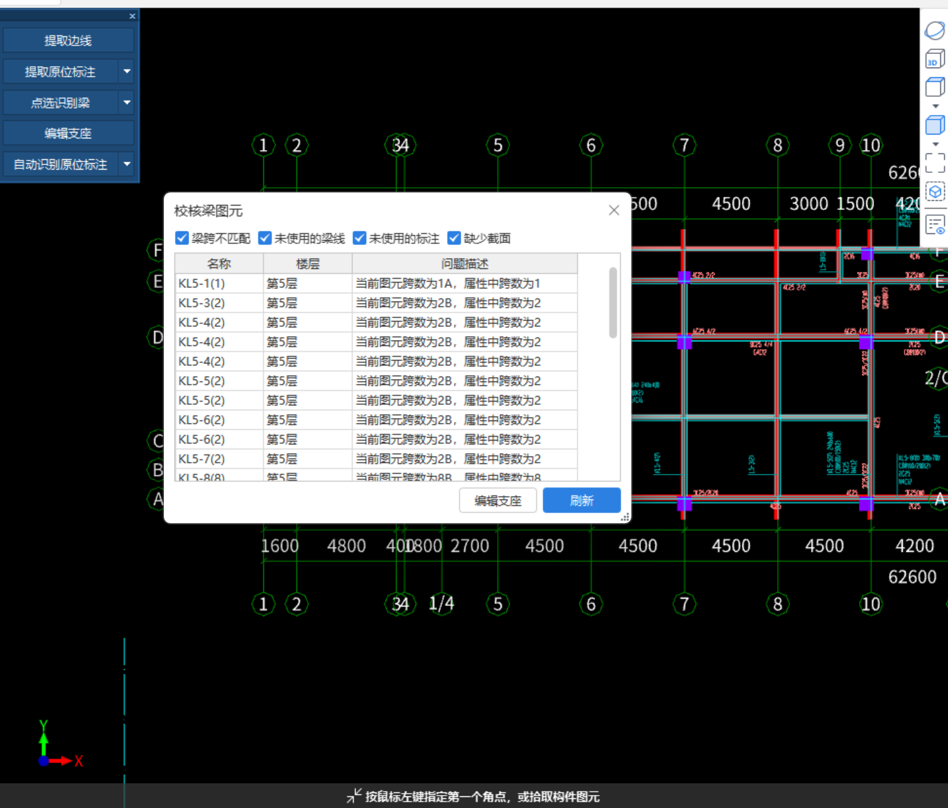Click bottom axis bubble 1/4

pos(441,604)
